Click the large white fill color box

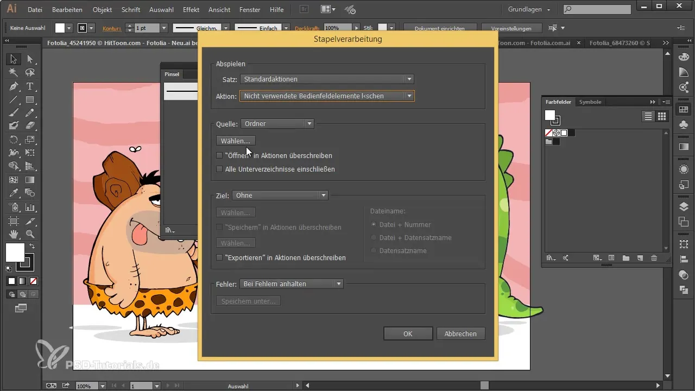click(x=15, y=253)
